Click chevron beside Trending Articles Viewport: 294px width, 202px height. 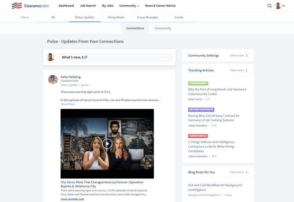(x=247, y=70)
